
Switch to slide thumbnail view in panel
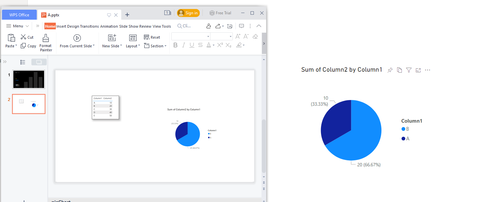tap(39, 62)
